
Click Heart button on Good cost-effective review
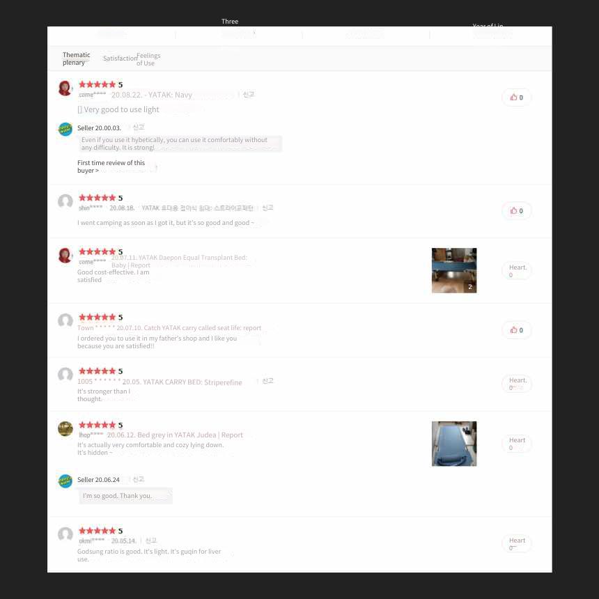click(x=517, y=271)
